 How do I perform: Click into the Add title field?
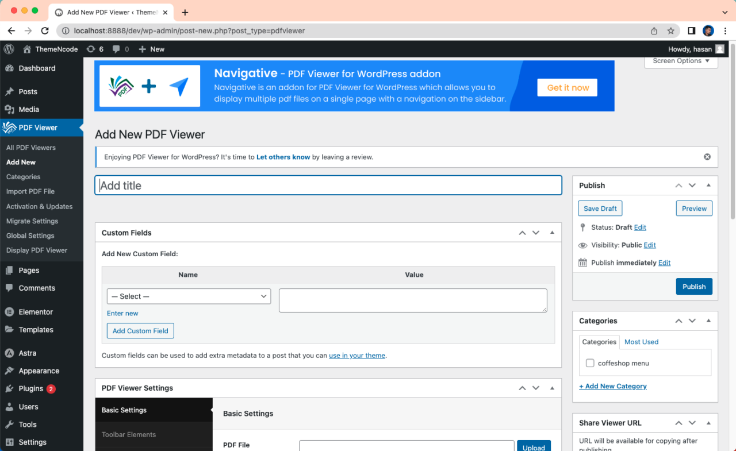[328, 186]
